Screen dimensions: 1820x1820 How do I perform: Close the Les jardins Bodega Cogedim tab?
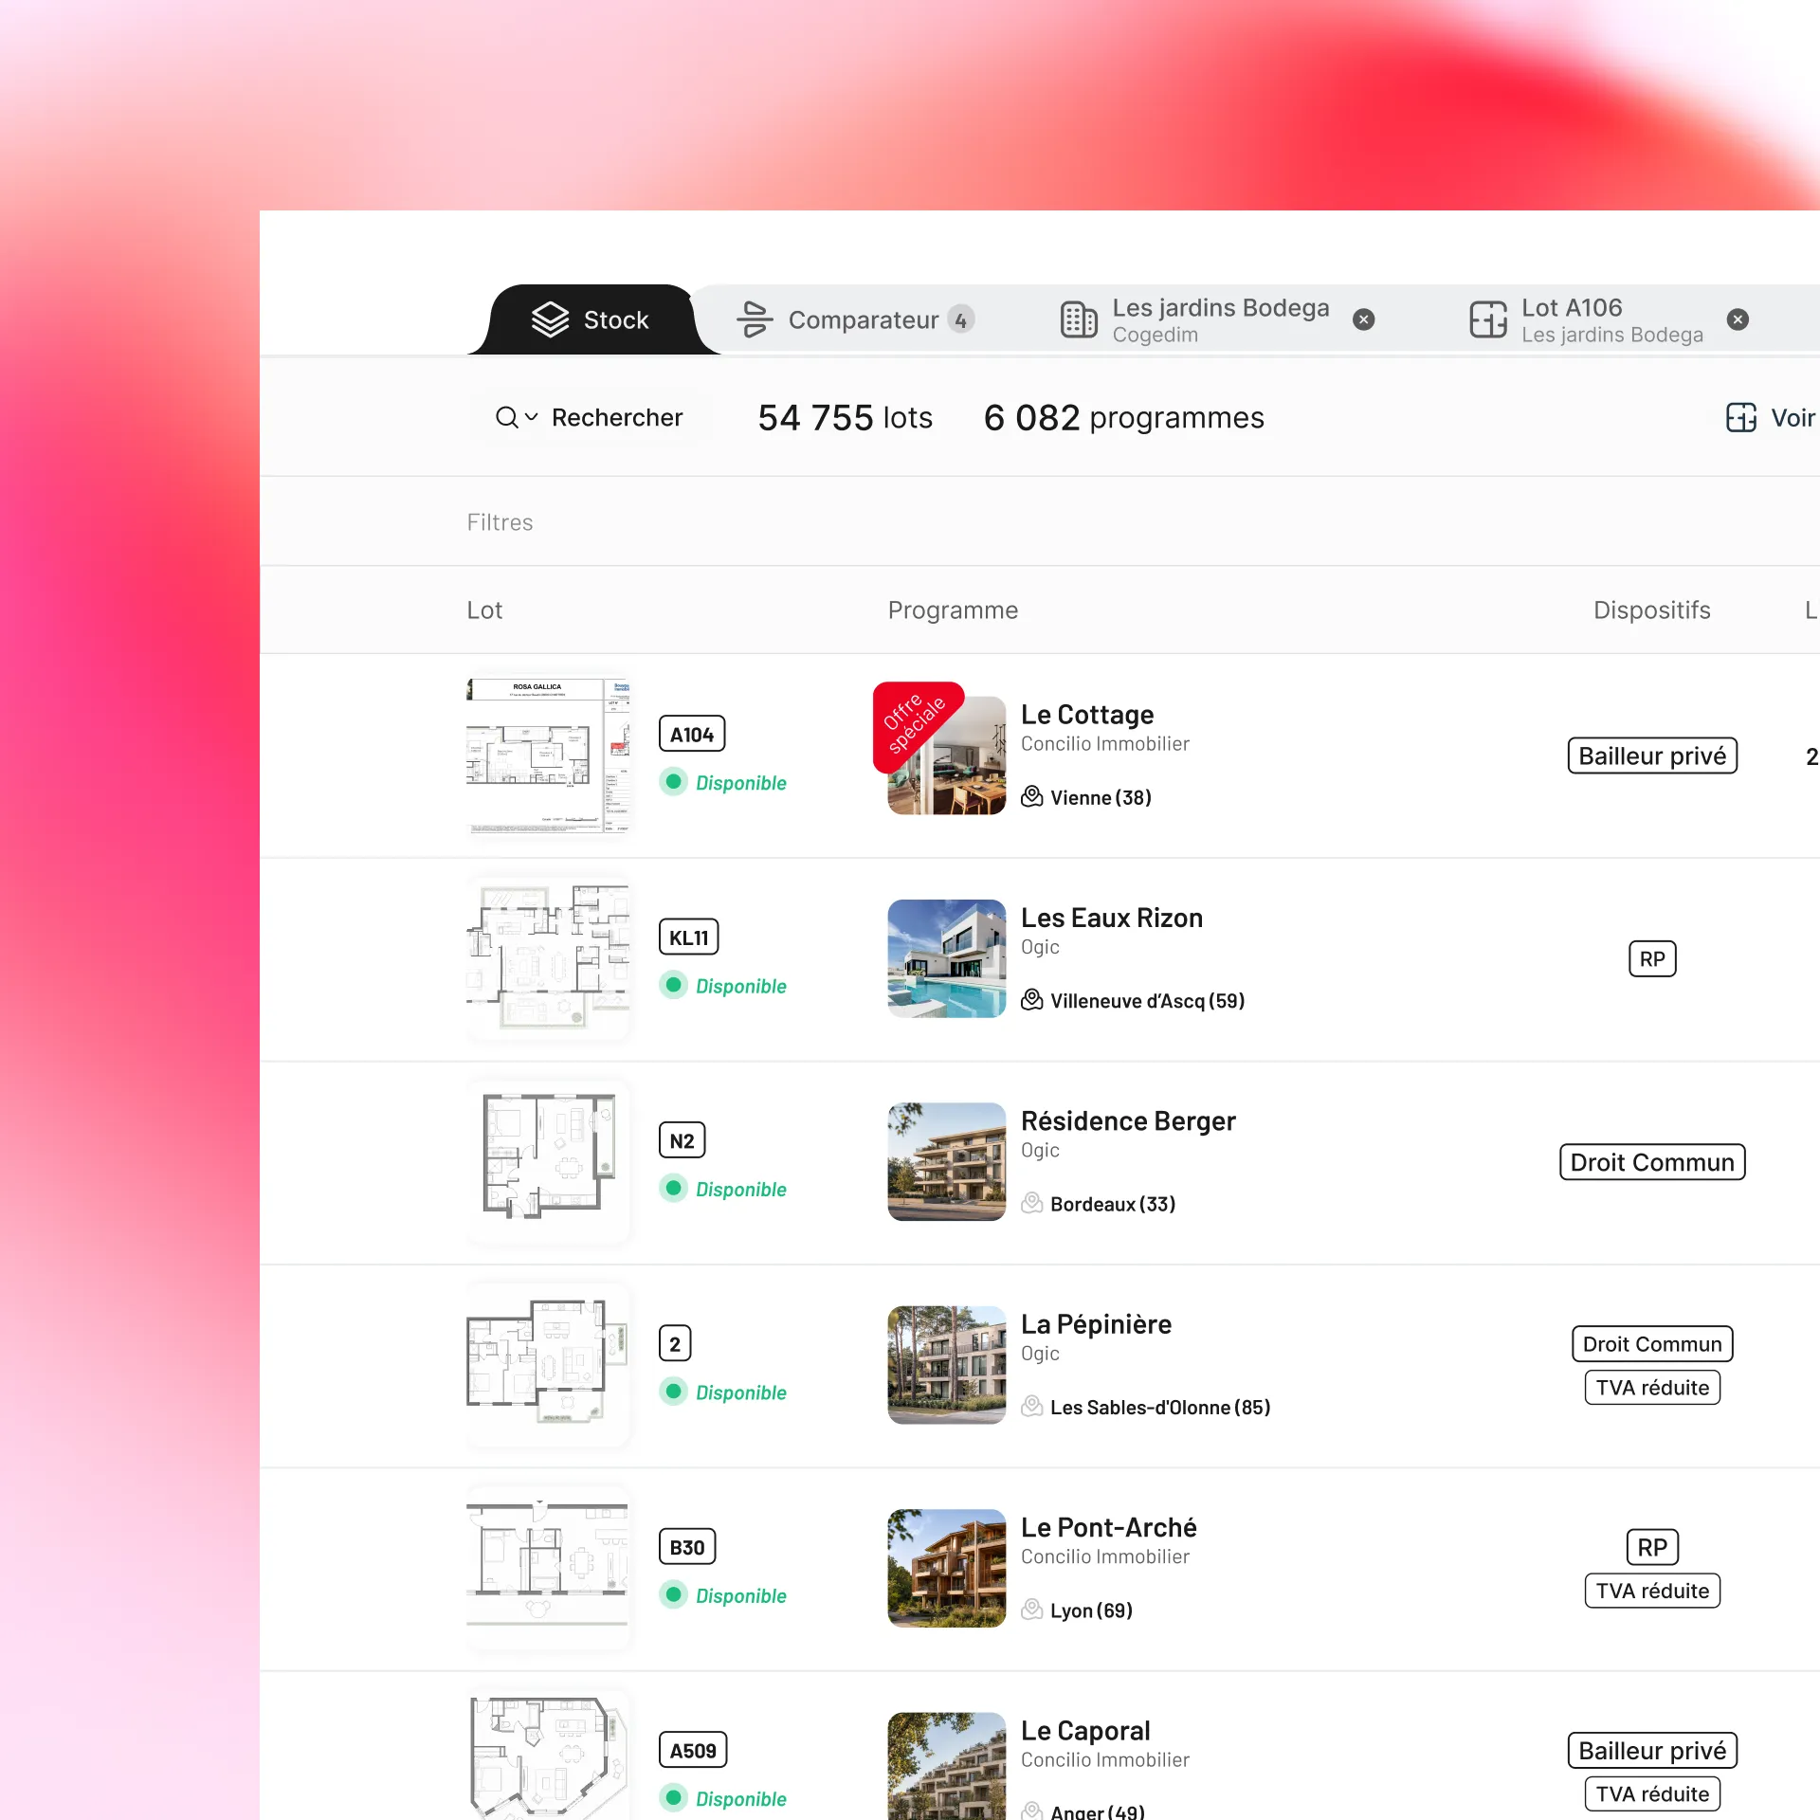(x=1363, y=319)
